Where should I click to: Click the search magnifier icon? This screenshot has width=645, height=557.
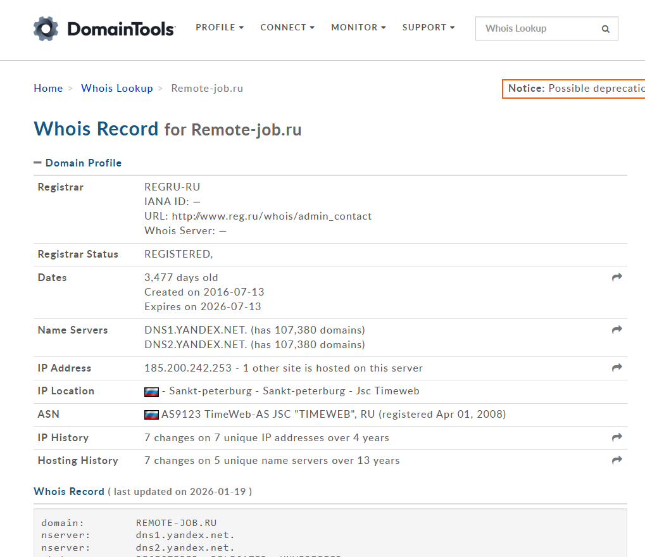click(606, 28)
